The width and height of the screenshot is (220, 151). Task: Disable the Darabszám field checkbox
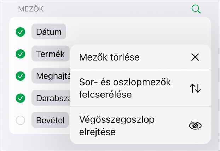[x=21, y=97]
